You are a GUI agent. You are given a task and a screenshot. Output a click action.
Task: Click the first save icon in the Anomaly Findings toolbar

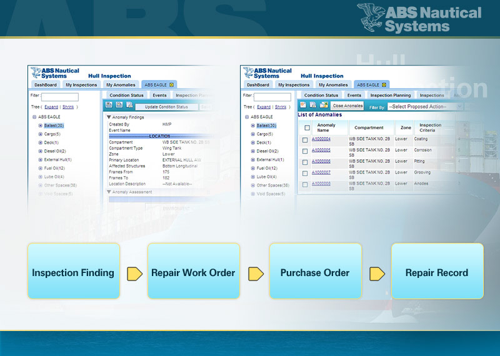[x=109, y=105]
